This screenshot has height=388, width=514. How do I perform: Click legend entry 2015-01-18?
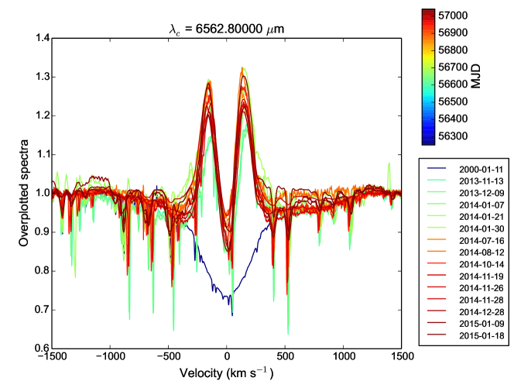481,335
